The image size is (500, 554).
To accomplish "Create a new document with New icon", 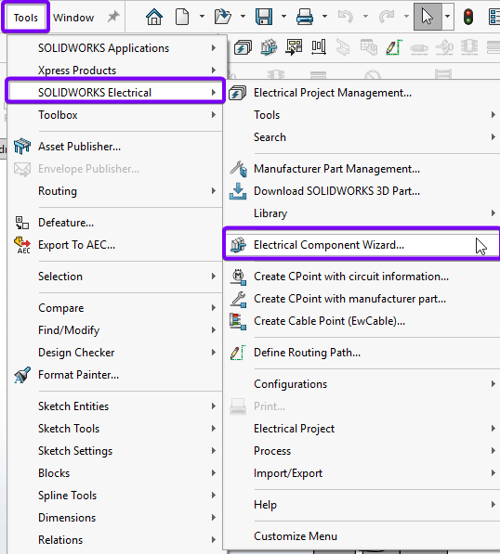I will click(182, 17).
